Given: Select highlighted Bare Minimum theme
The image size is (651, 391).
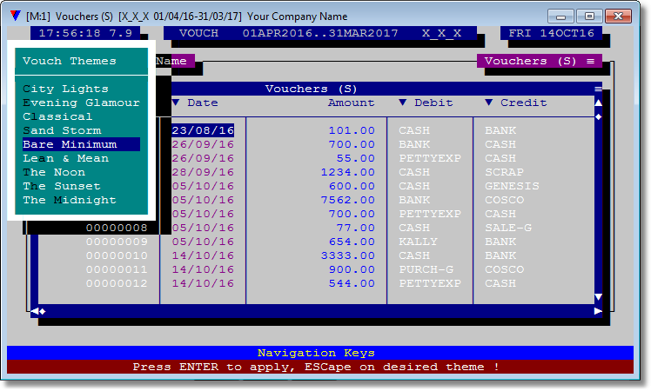Looking at the screenshot, I should point(82,144).
